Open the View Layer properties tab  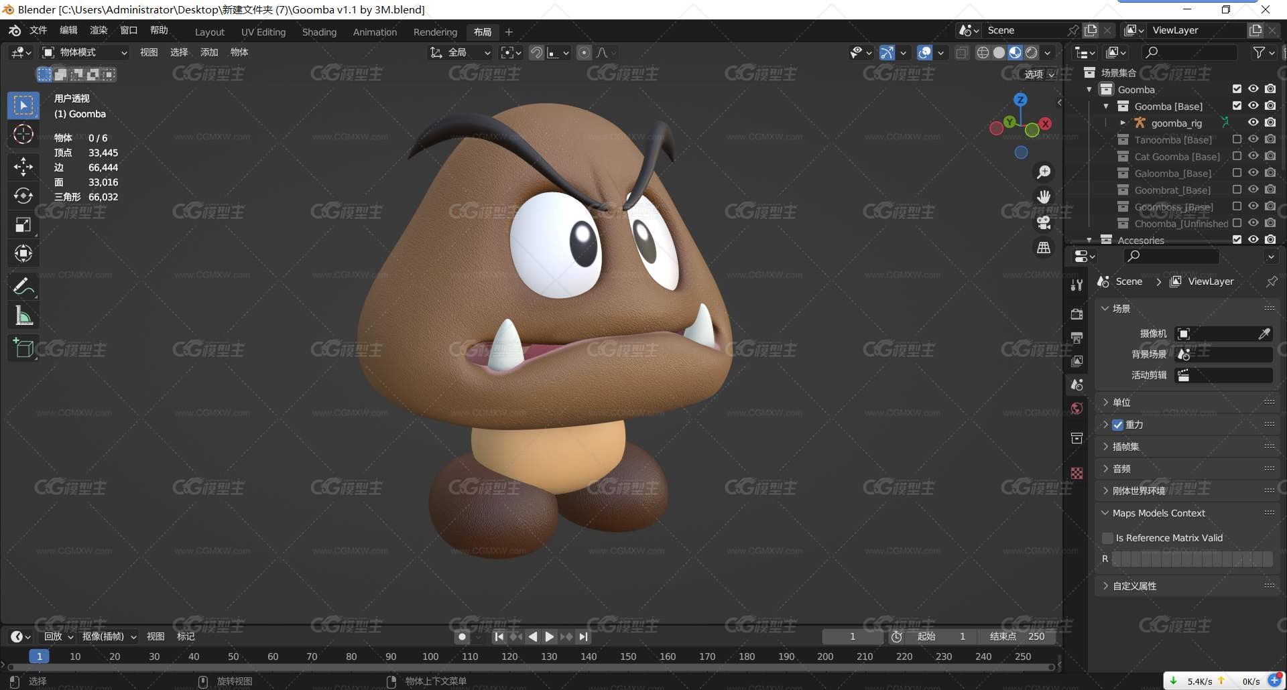[x=1077, y=361]
